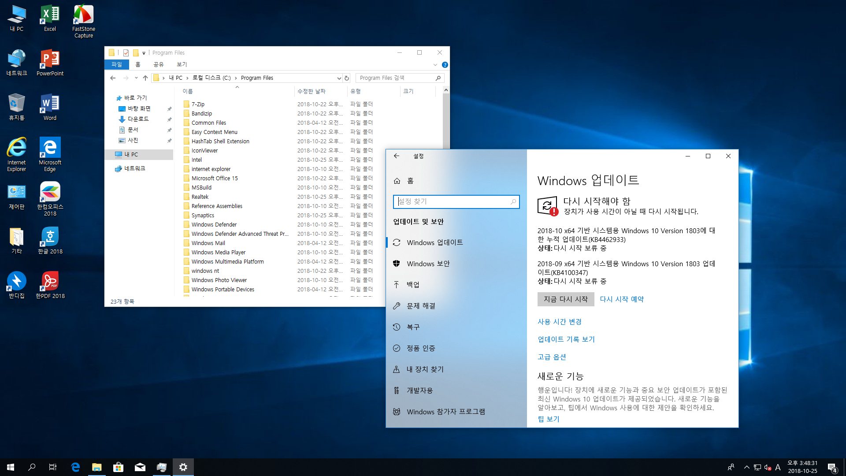
Task: Expand the Explorer ribbon chevron
Action: [x=435, y=65]
